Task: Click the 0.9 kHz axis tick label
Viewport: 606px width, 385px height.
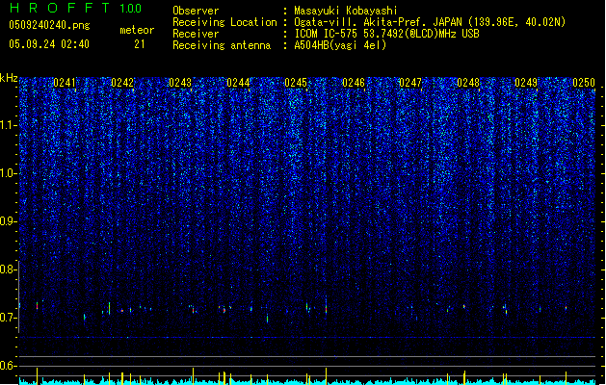Action: coord(8,221)
